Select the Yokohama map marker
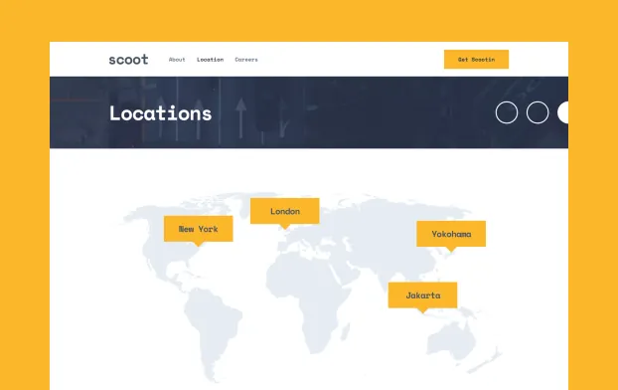This screenshot has width=618, height=390. 451,234
